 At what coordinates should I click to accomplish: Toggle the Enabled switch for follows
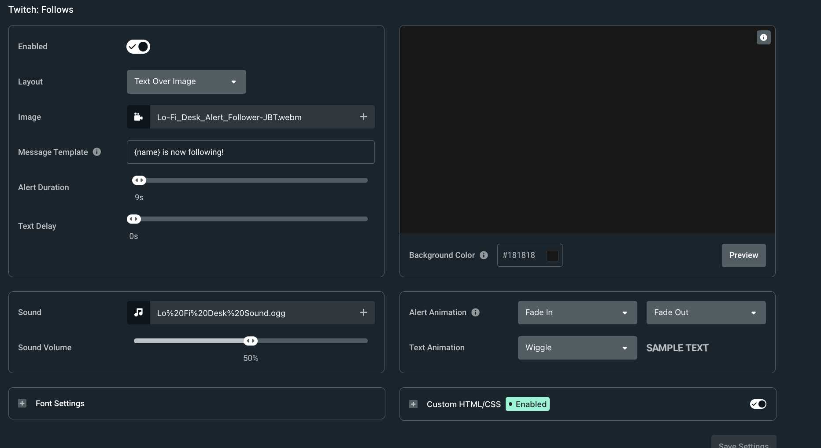138,47
